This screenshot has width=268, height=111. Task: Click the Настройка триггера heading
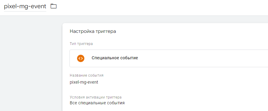[x=93, y=31]
